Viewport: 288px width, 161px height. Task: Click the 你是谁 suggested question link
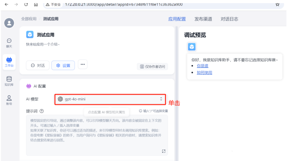point(203,66)
